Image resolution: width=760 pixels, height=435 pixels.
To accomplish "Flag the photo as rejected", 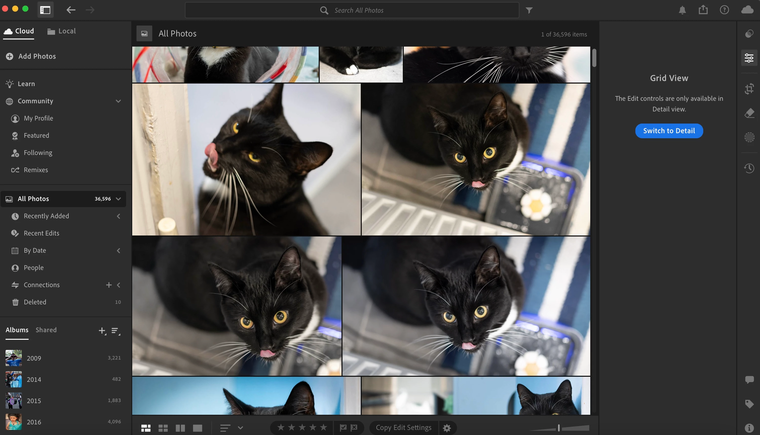I will tap(354, 428).
